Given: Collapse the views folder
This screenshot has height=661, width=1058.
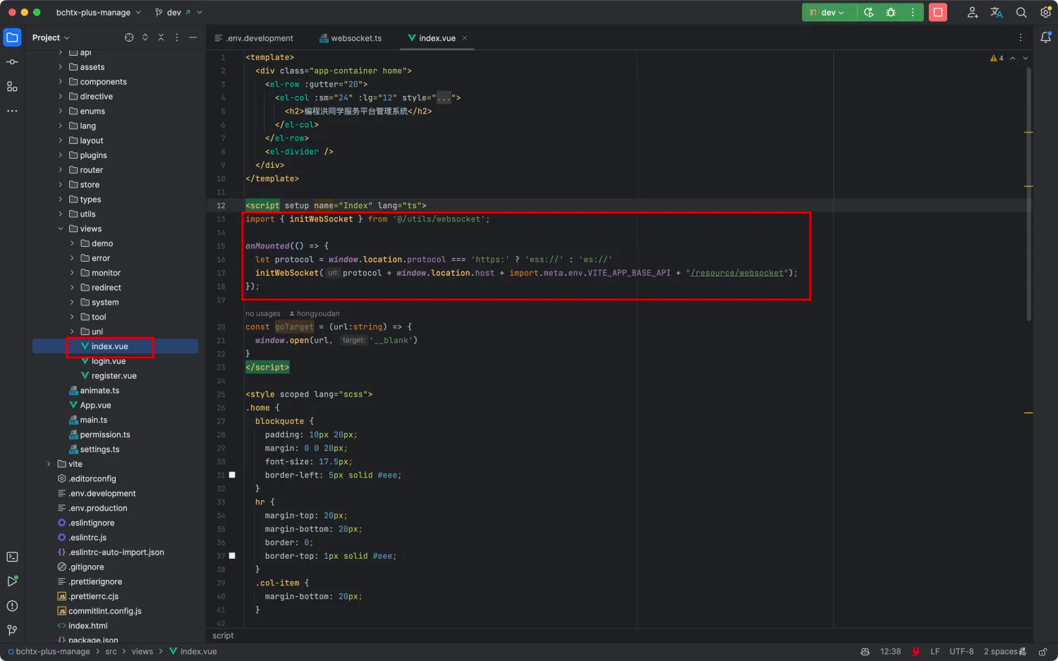Looking at the screenshot, I should click(x=61, y=229).
